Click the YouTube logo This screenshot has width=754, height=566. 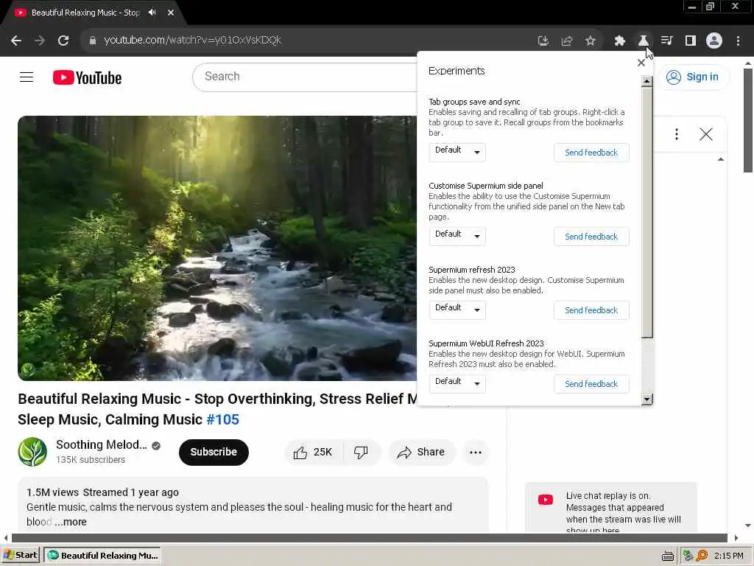point(87,77)
